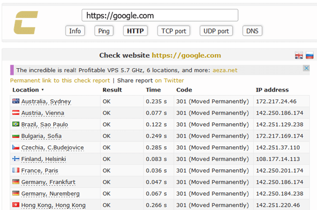The width and height of the screenshot is (317, 210).
Task: Open the UDP port check
Action: pos(216,31)
